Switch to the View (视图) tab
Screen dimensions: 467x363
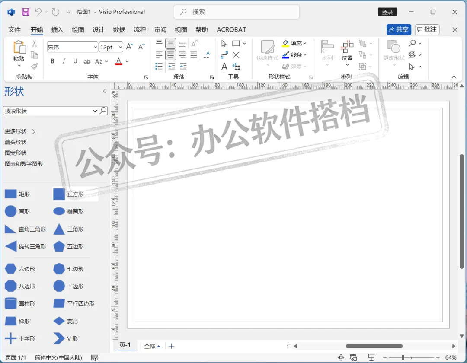[x=181, y=29]
